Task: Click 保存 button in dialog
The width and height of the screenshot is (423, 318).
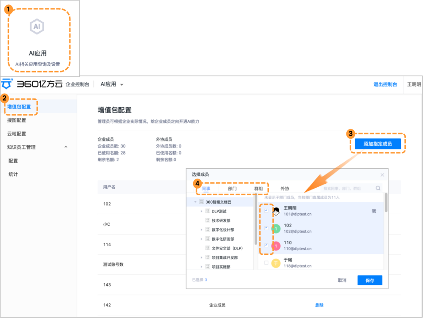Action: [x=370, y=280]
